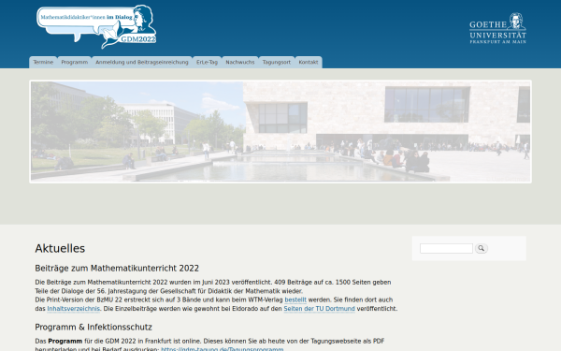Click the 'Programm & Infektionsschutz' heading
Image resolution: width=561 pixels, height=351 pixels.
coord(93,327)
